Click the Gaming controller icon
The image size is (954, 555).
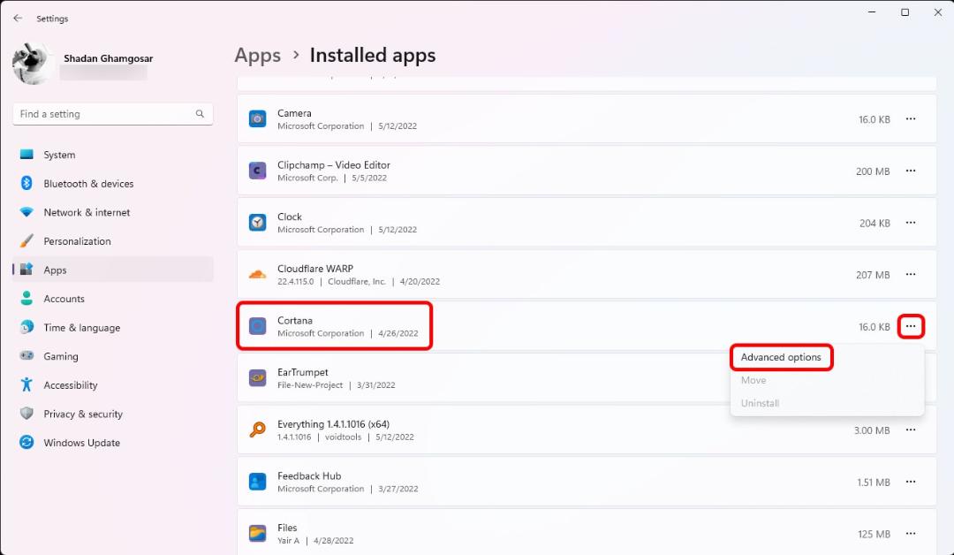tap(26, 356)
